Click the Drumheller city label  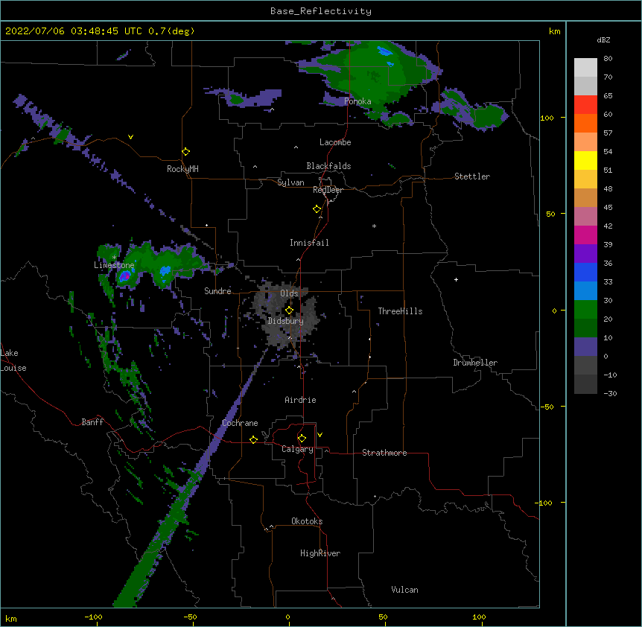(x=475, y=363)
